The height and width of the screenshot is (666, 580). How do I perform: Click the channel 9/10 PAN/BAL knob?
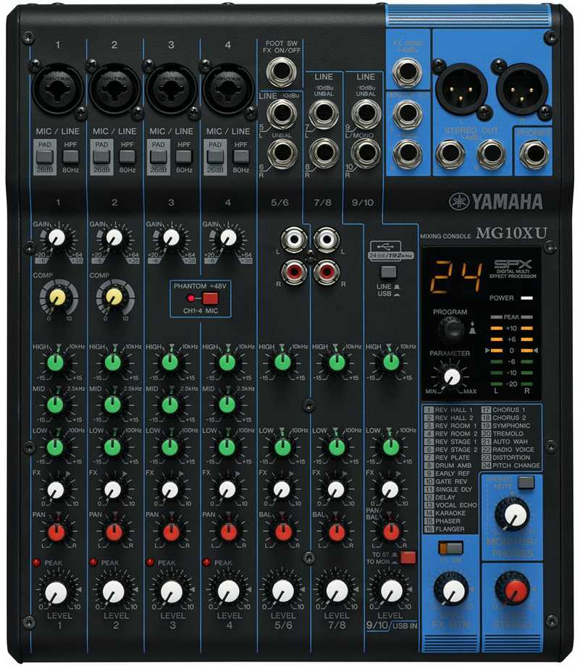point(390,532)
